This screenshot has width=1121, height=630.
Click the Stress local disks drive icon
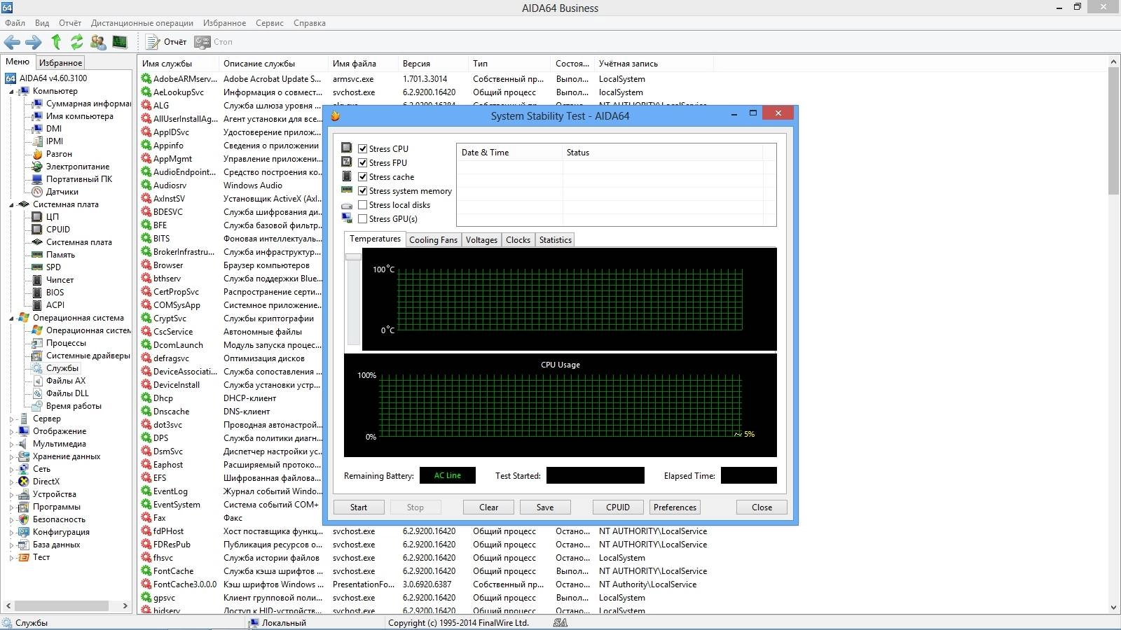click(347, 205)
